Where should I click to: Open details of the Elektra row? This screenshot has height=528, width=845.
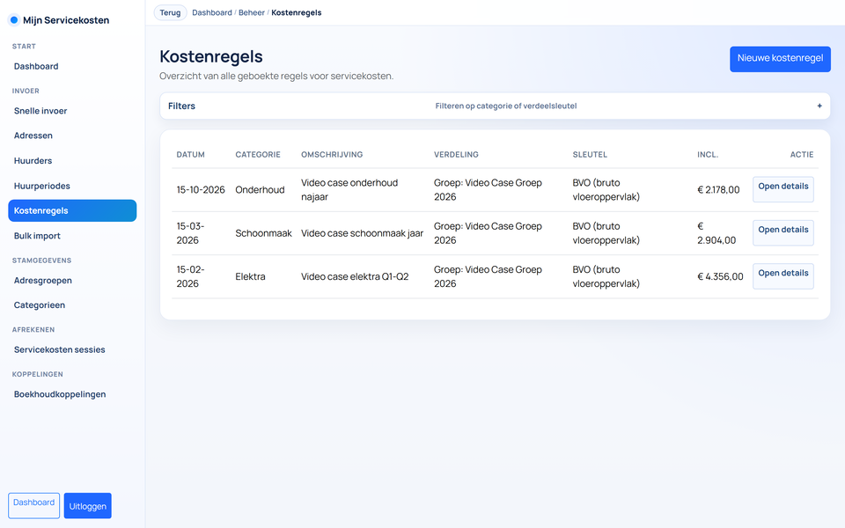783,275
